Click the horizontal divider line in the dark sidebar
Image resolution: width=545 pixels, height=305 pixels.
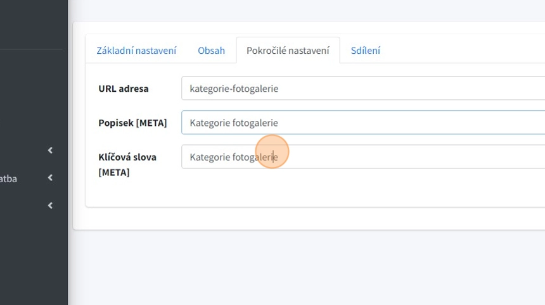(x=32, y=49)
